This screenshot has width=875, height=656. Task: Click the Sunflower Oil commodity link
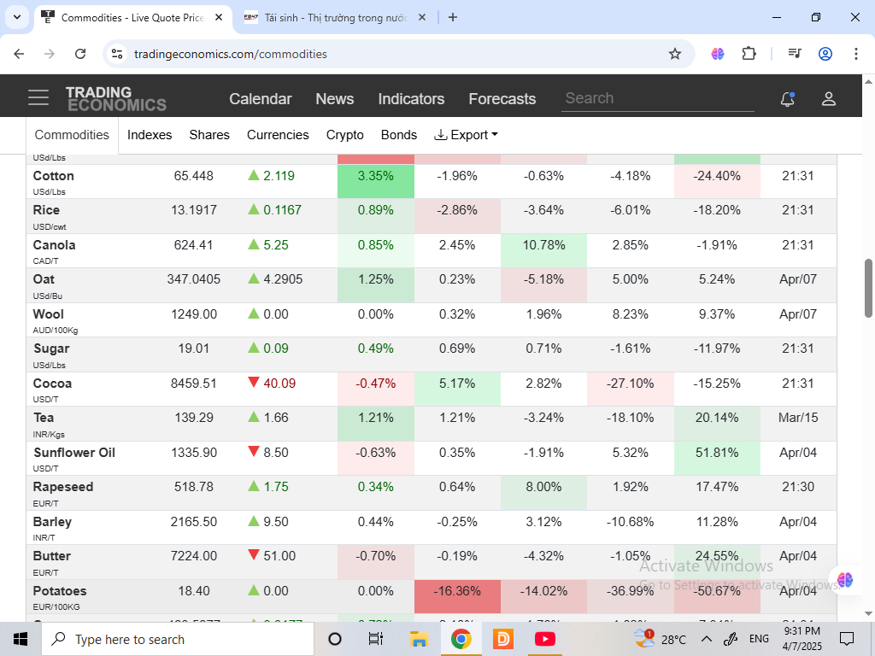click(x=74, y=453)
